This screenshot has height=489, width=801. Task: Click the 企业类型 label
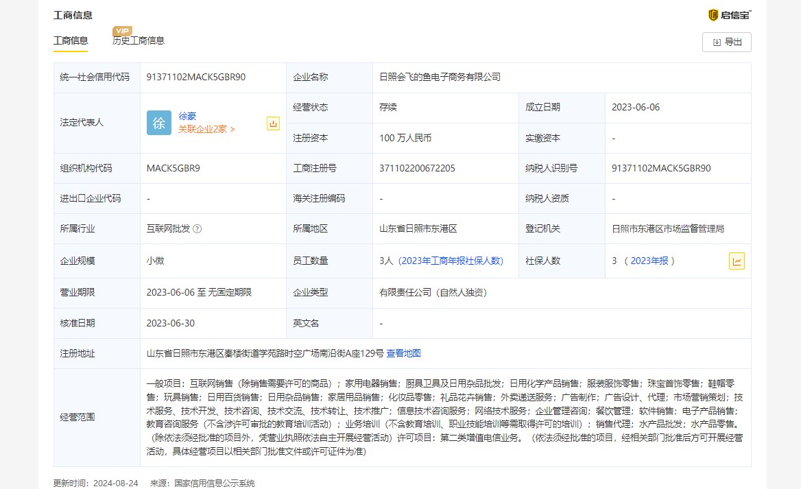pos(311,292)
